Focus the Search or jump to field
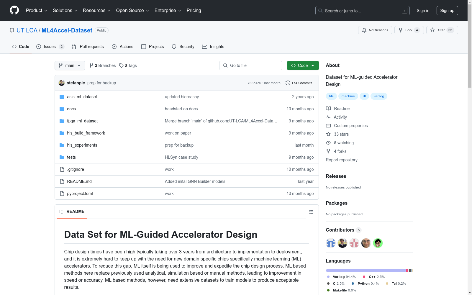 [x=363, y=11]
